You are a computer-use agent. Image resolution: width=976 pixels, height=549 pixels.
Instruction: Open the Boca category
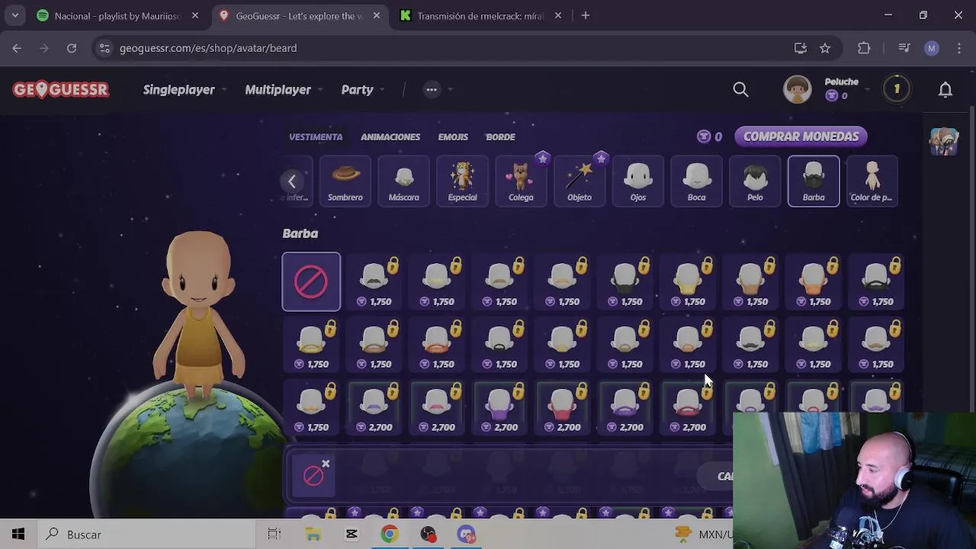tap(696, 181)
